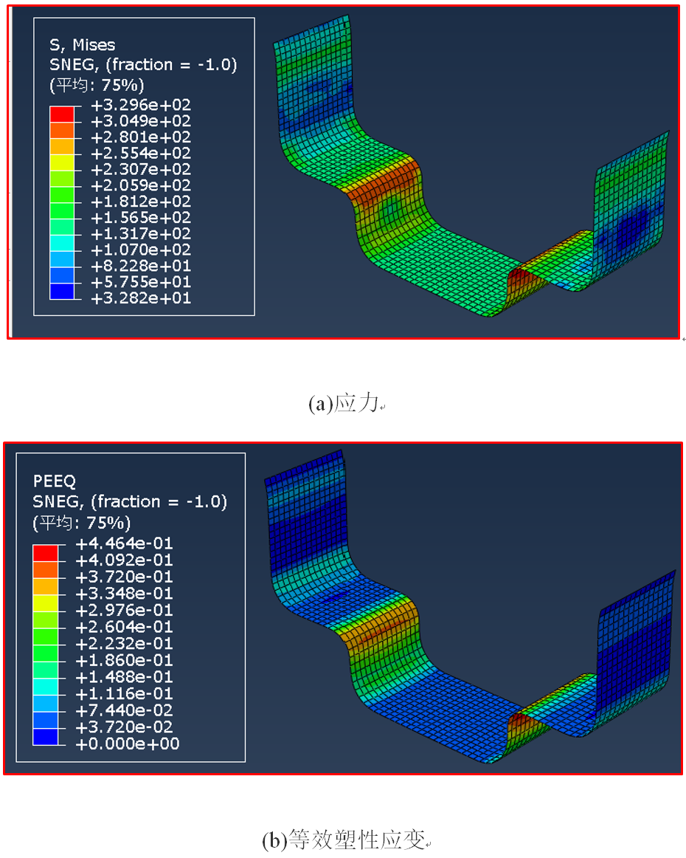
Task: Click the orange swatch in Mises legend
Action: pos(62,129)
